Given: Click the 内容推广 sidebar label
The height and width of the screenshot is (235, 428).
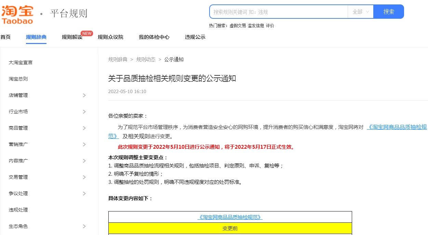Looking at the screenshot, I should click(x=18, y=161).
